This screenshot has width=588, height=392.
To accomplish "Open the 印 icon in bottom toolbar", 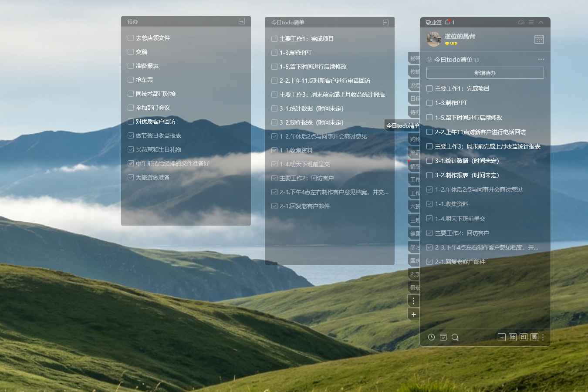I will click(x=524, y=337).
